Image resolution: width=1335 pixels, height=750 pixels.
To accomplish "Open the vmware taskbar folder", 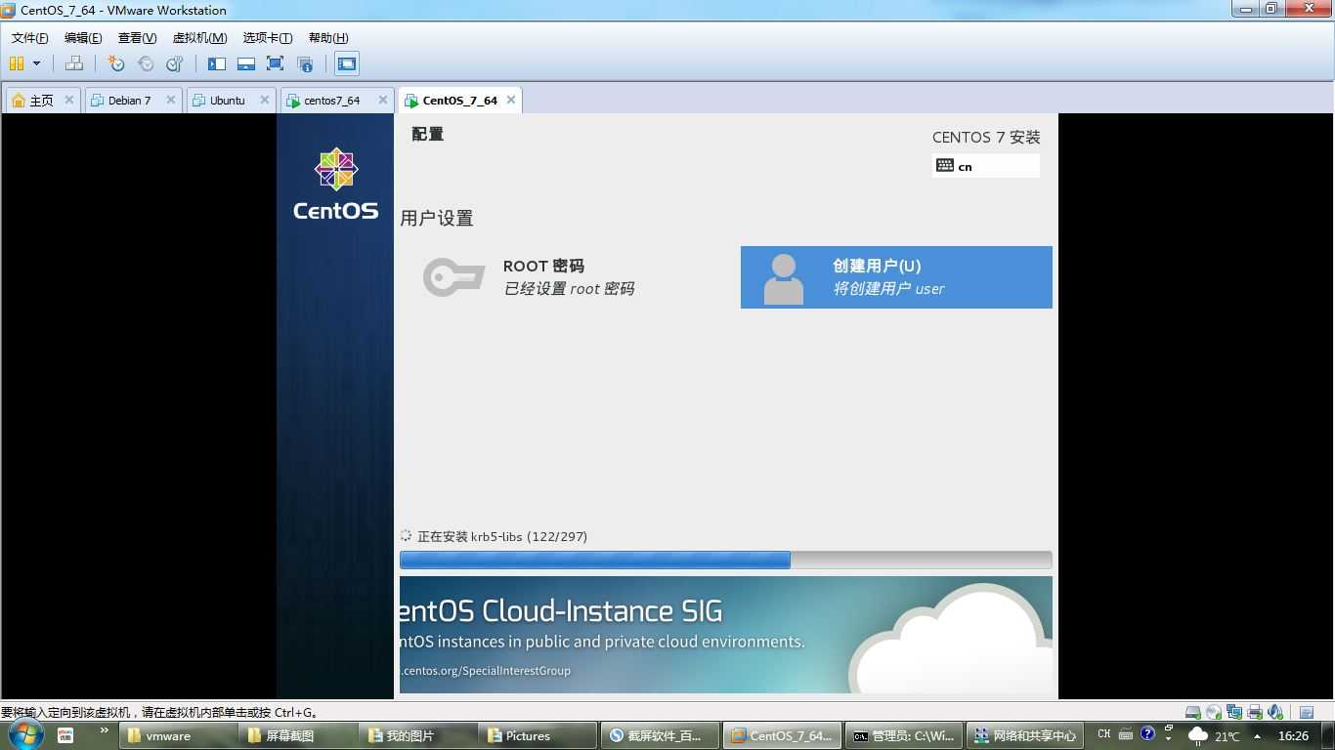I will coord(179,735).
